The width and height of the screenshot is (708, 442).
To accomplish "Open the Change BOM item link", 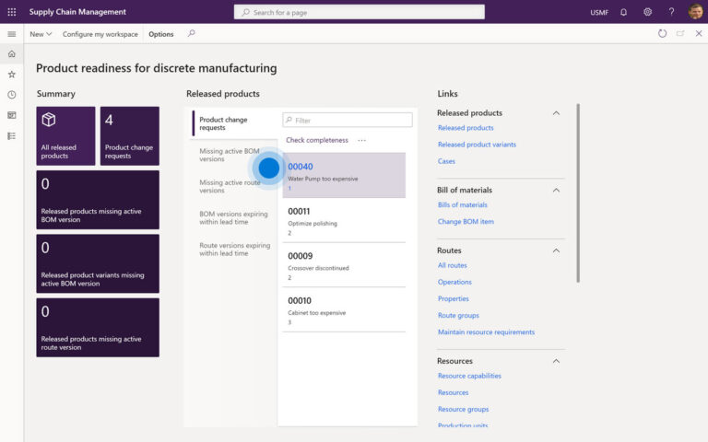I will click(466, 222).
